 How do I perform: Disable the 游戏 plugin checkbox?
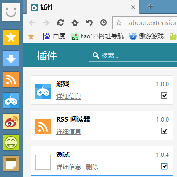click(x=164, y=96)
